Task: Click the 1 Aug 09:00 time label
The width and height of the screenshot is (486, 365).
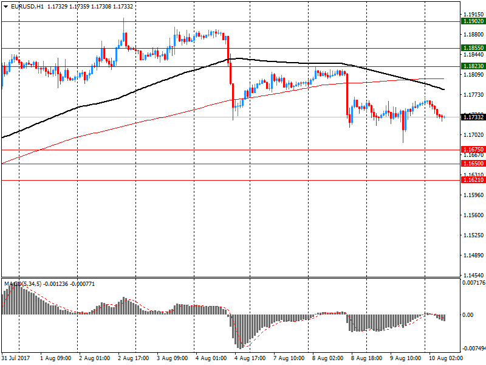Action: (55, 358)
